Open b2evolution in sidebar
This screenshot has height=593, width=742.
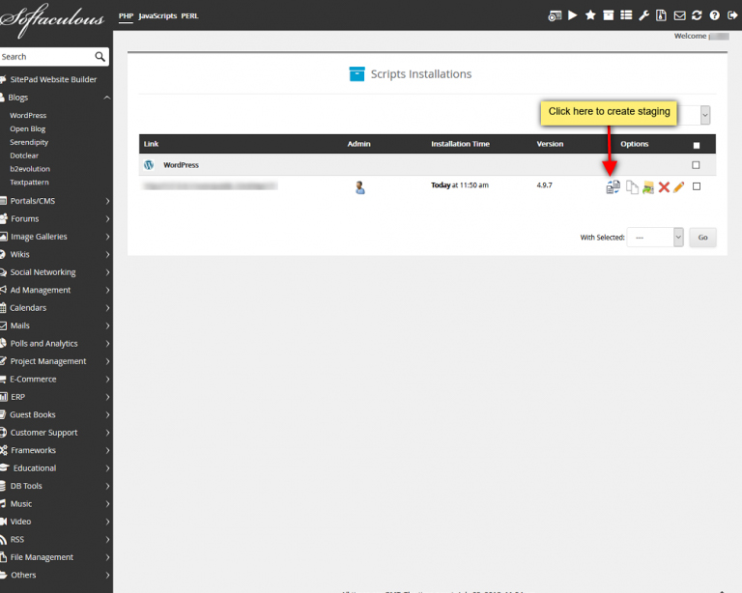point(30,169)
